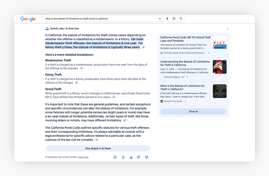Click 'AI responses may include mistakes.' text
The image size is (269, 176).
[x=61, y=157]
